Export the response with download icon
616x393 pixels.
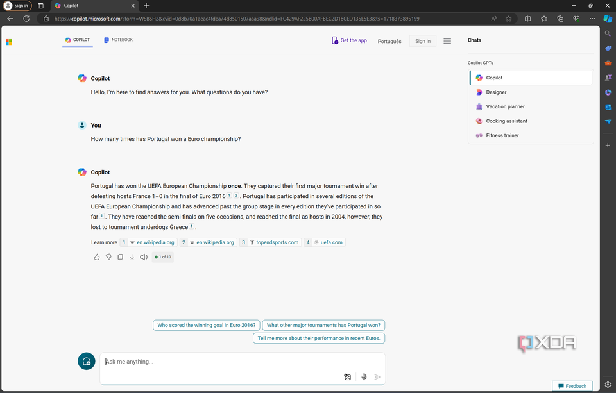(x=132, y=257)
